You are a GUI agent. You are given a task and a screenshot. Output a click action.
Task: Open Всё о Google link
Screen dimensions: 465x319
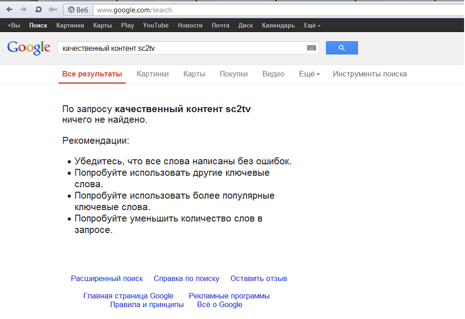[x=220, y=305]
